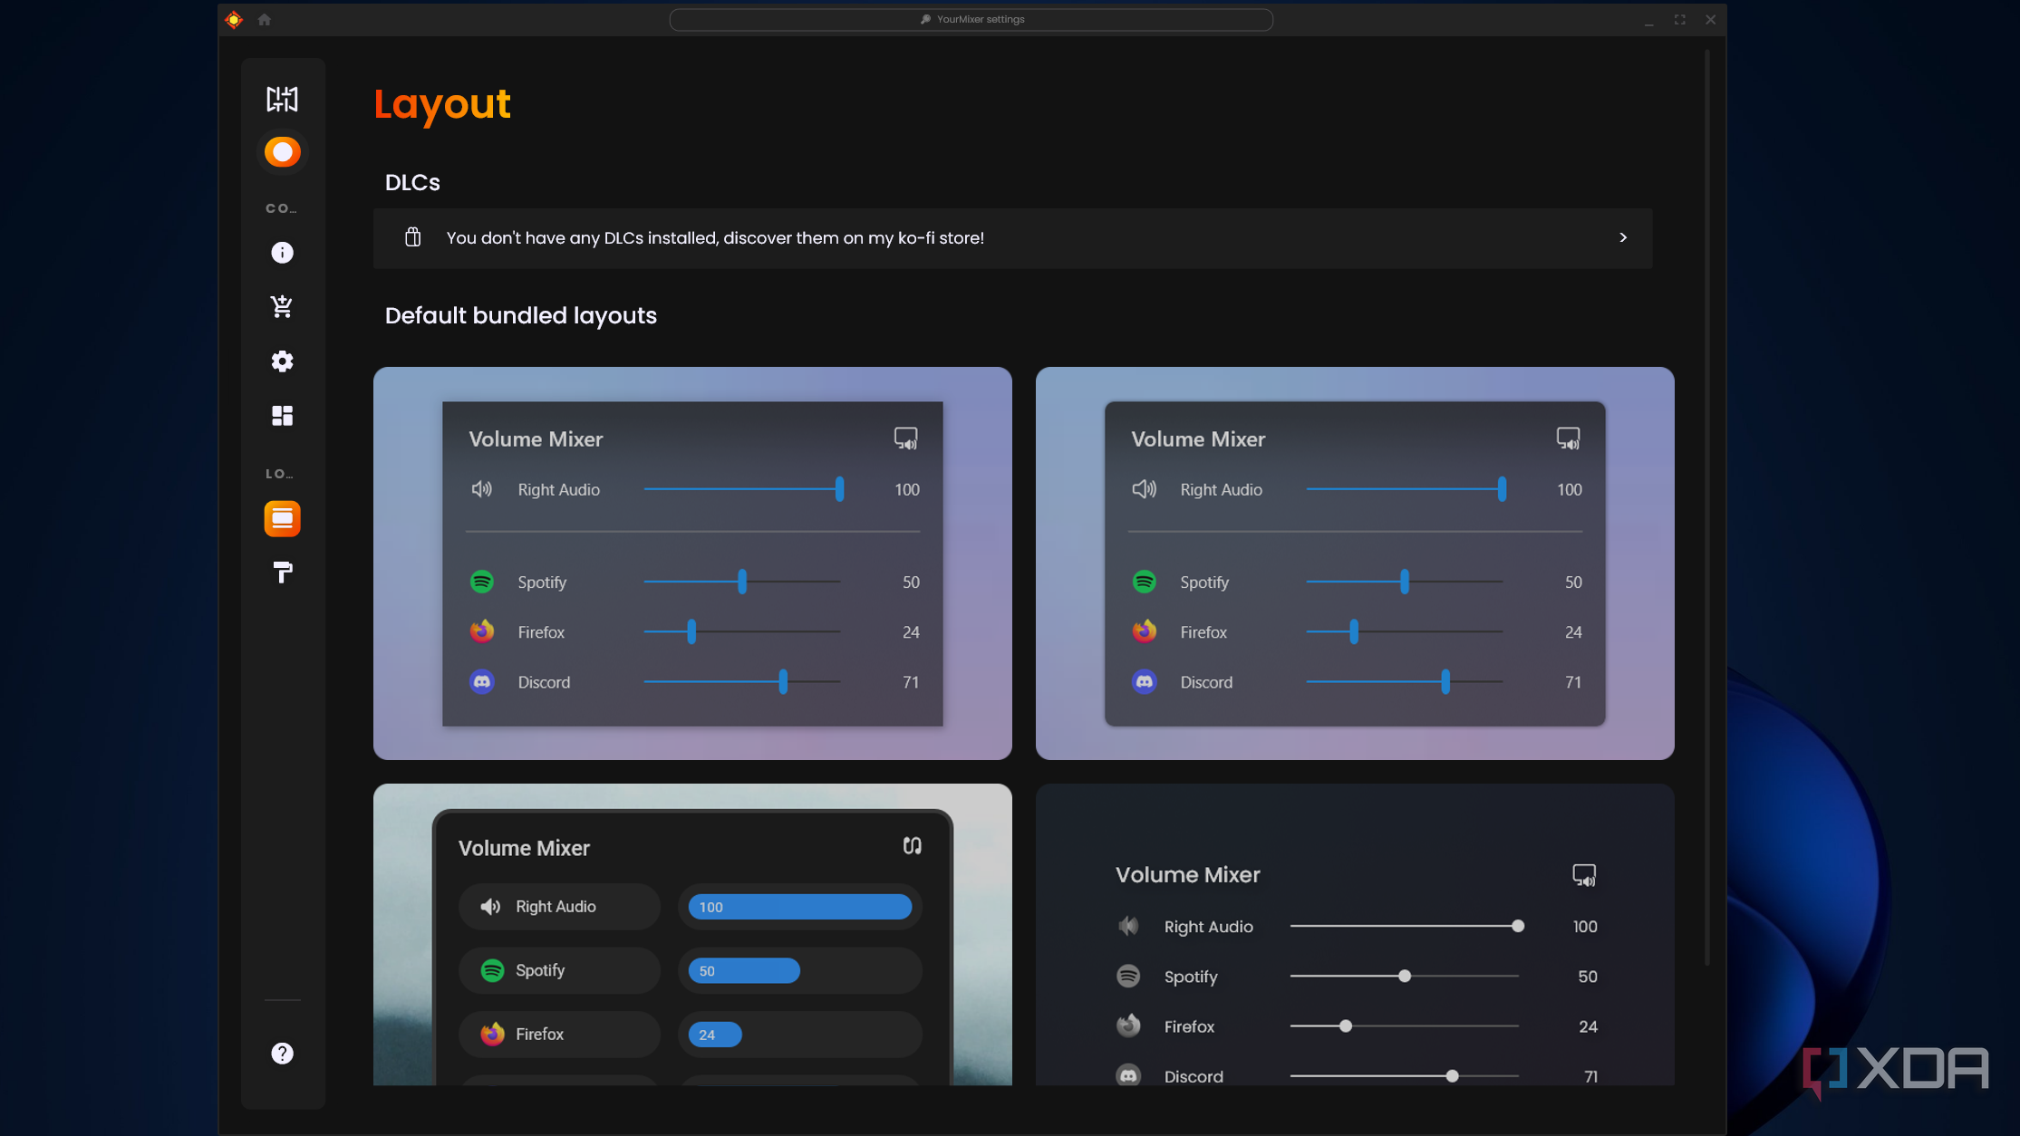Click the Firefox icon in second layout preview
This screenshot has height=1136, width=2020.
click(1145, 631)
